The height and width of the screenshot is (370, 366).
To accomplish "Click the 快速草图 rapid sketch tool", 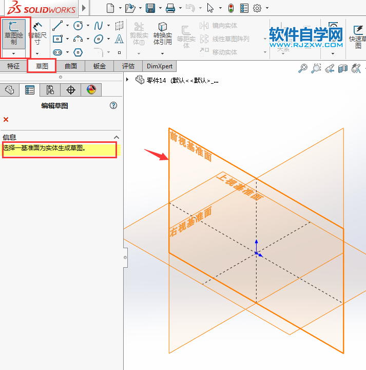I will point(358,36).
